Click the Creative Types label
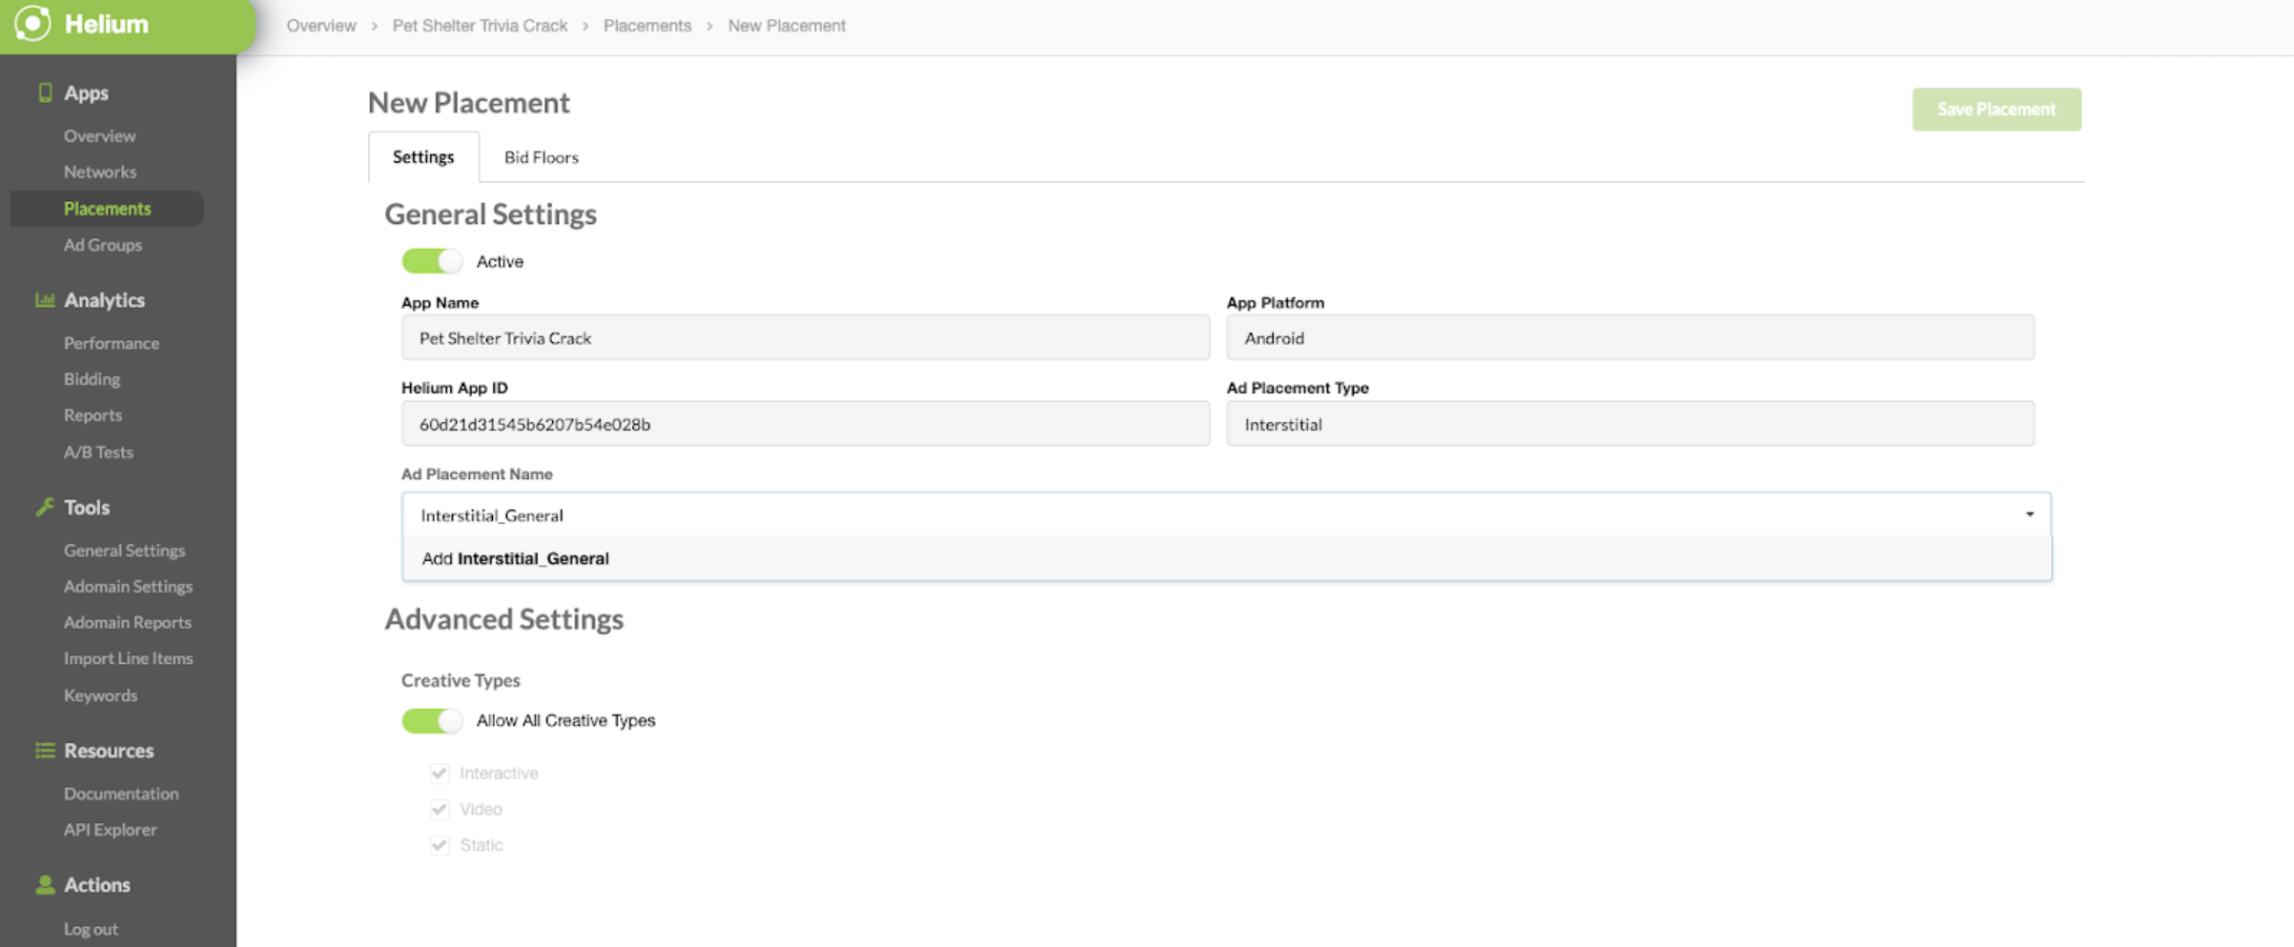This screenshot has height=947, width=2294. (x=461, y=680)
